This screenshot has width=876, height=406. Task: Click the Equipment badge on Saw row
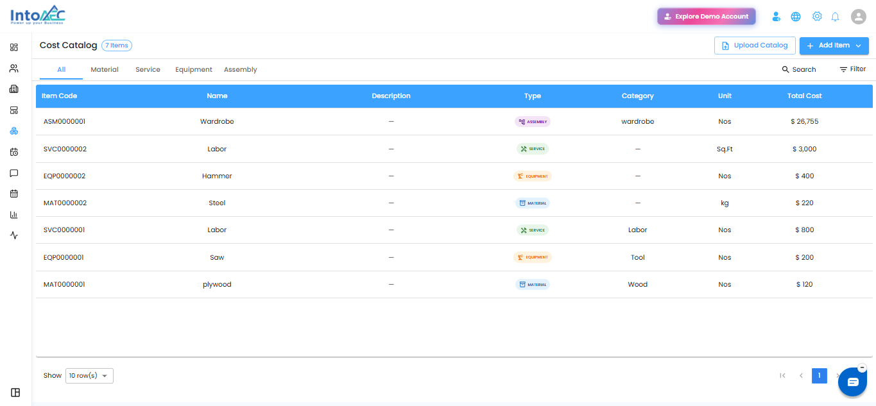533,257
